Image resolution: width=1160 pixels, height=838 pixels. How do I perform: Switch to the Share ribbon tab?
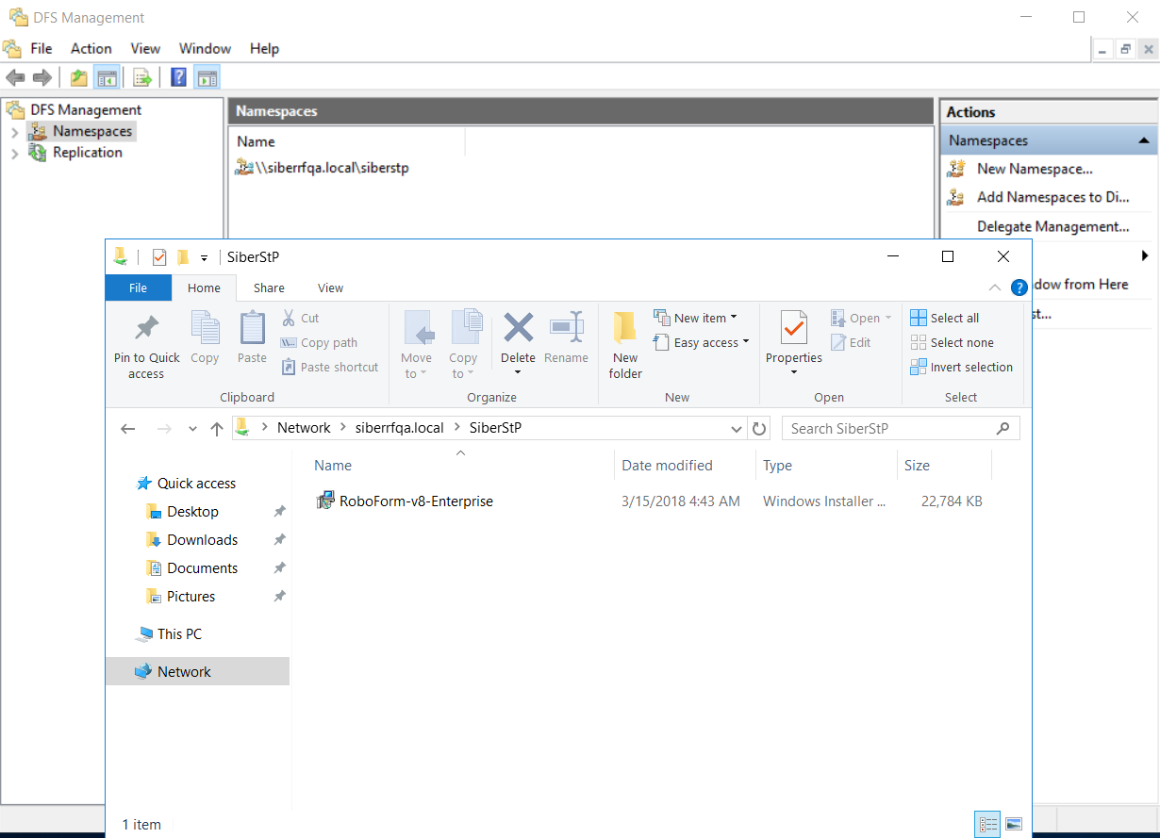pos(269,288)
